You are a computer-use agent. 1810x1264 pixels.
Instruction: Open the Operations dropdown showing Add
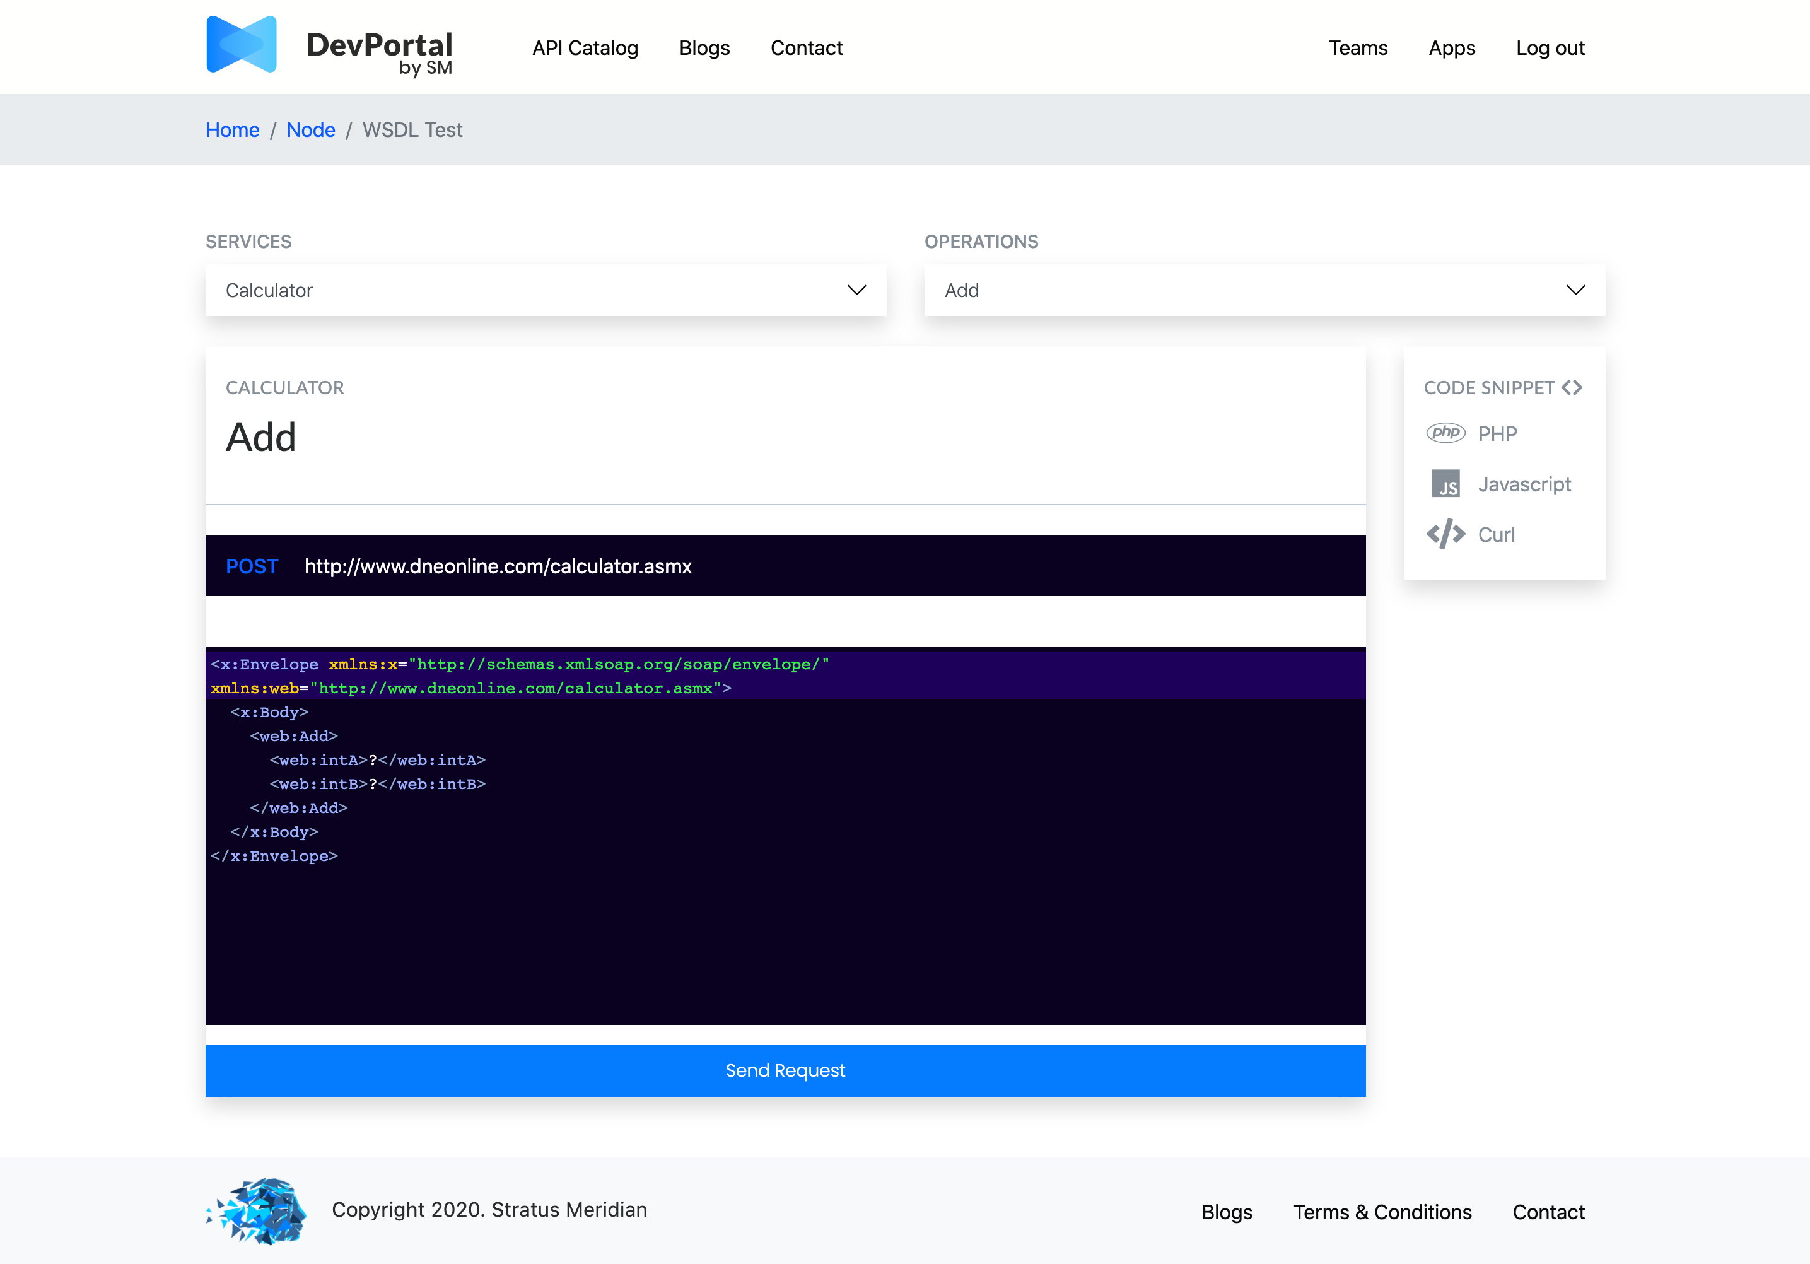click(x=1264, y=290)
